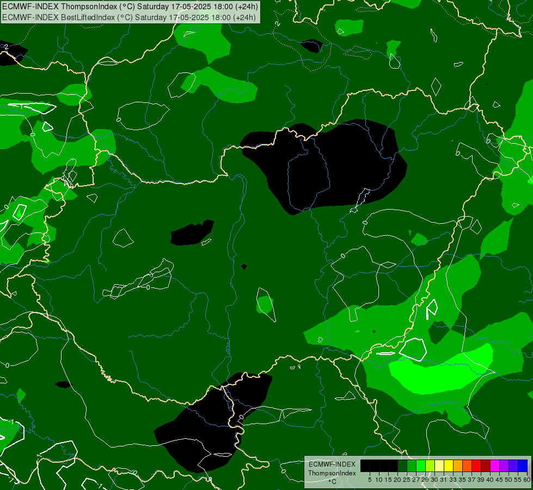The height and width of the screenshot is (490, 533).
Task: Click the orange-red 35–37 legend swatch
Action: tap(467, 465)
